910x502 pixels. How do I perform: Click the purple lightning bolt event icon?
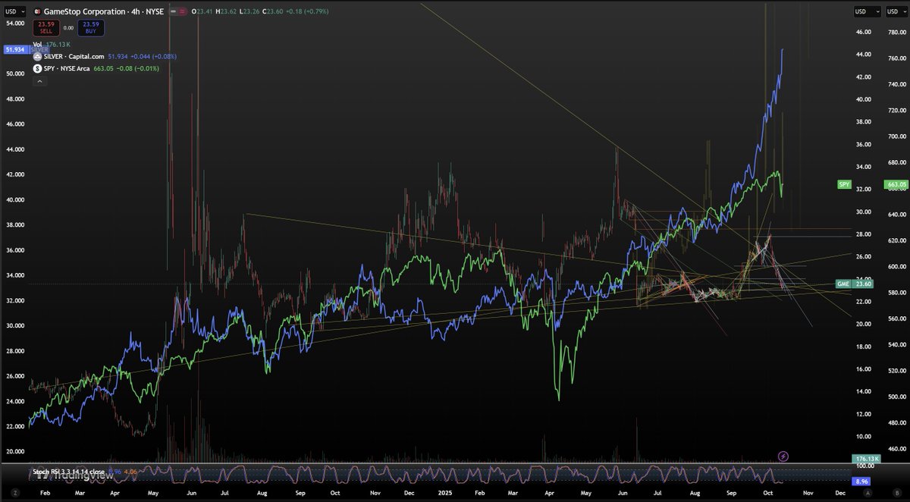(x=783, y=457)
